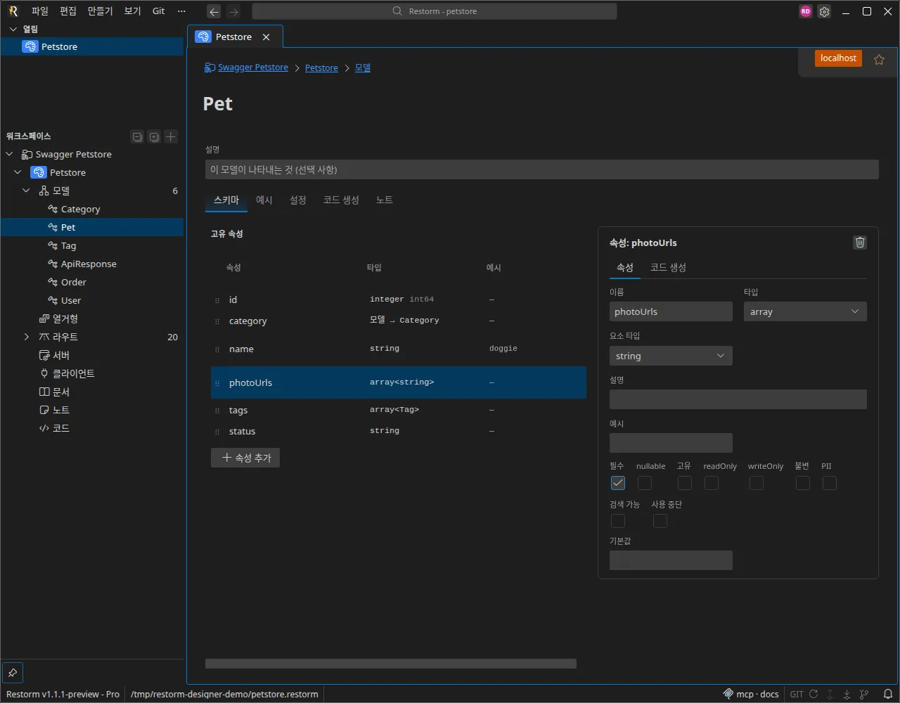Image resolution: width=900 pixels, height=703 pixels.
Task: Enable the nullable checkbox
Action: [645, 483]
